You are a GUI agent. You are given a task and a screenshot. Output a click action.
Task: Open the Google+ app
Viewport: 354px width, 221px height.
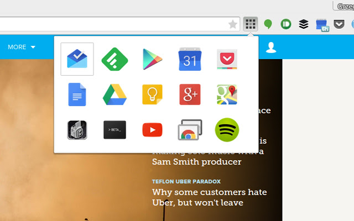coord(190,94)
